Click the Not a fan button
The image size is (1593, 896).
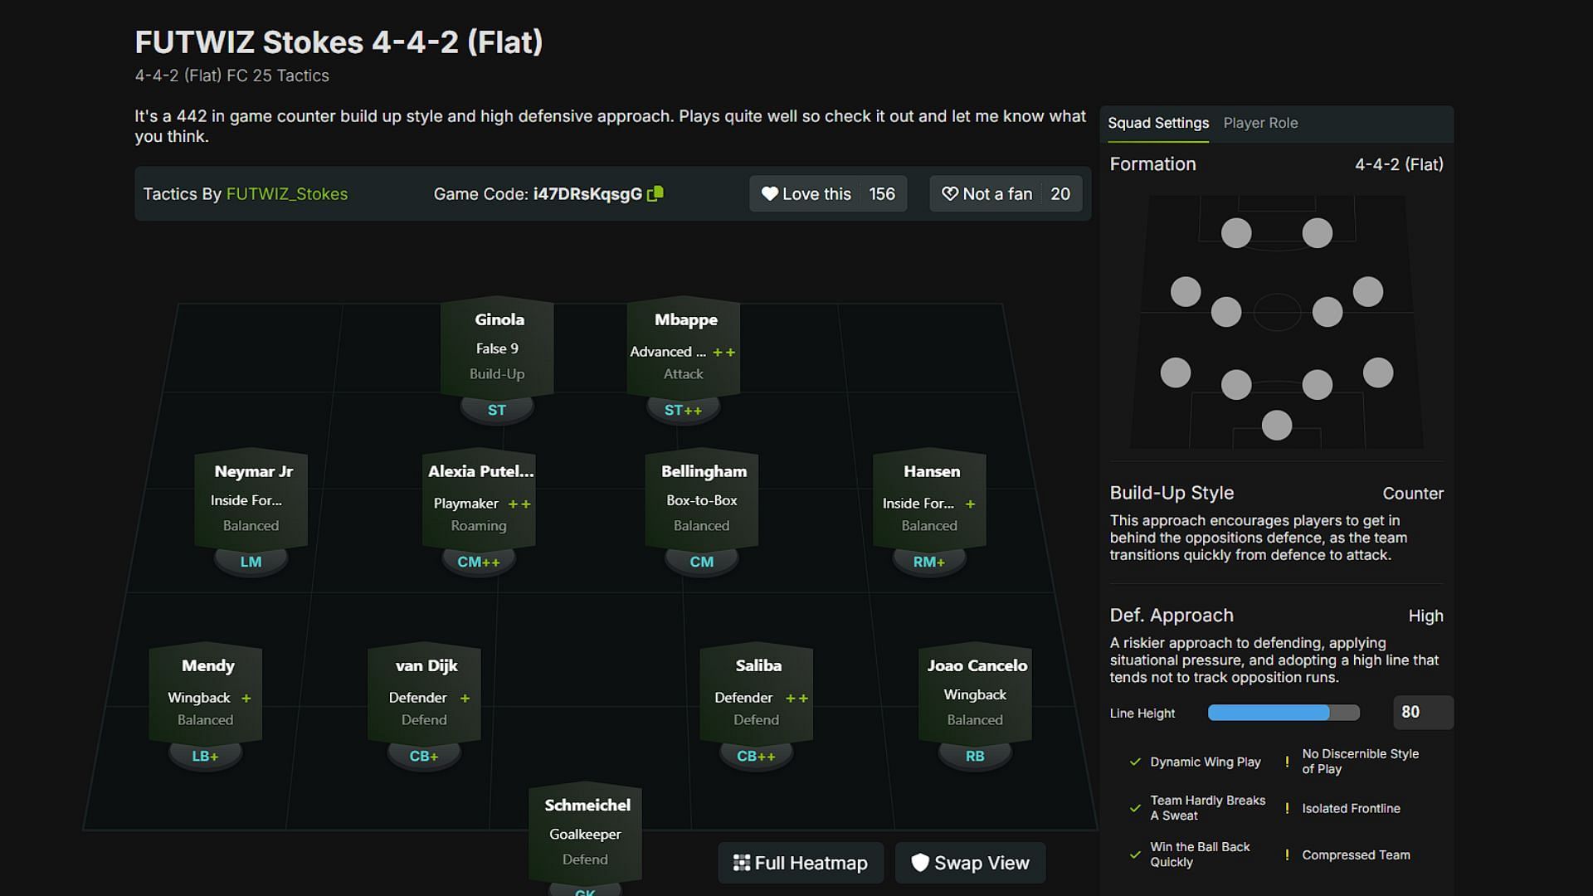pyautogui.click(x=1006, y=193)
